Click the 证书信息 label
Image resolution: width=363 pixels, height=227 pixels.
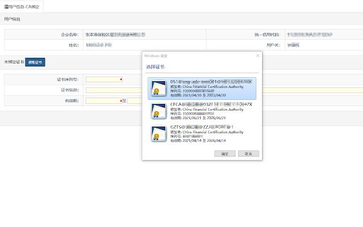(x=70, y=90)
